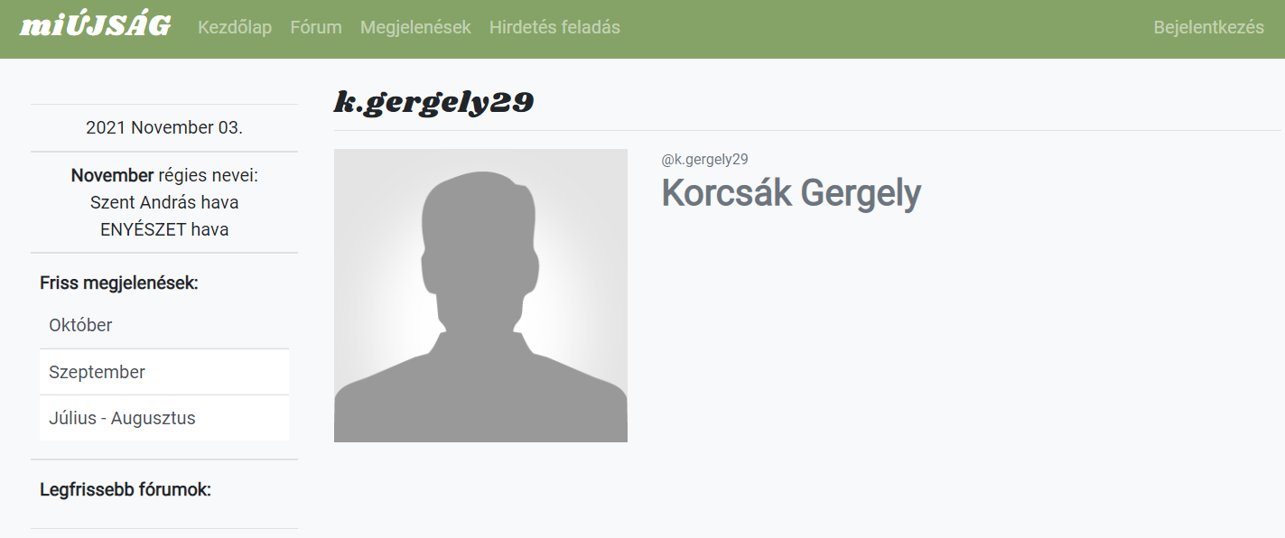
Task: Click the November régies nevei line
Action: tap(164, 175)
